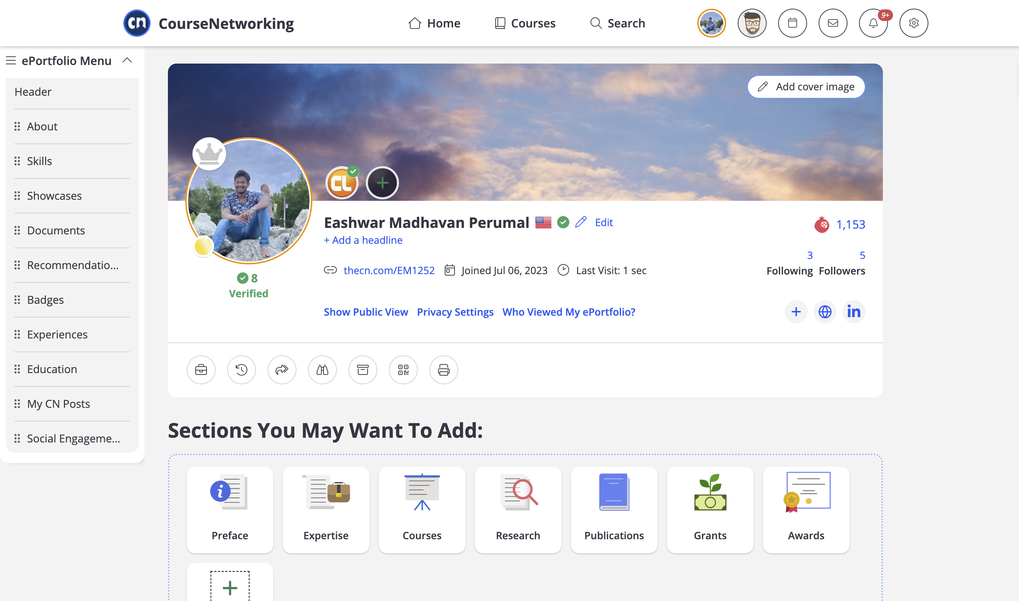Open the QR code icon
Image resolution: width=1019 pixels, height=601 pixels.
403,370
